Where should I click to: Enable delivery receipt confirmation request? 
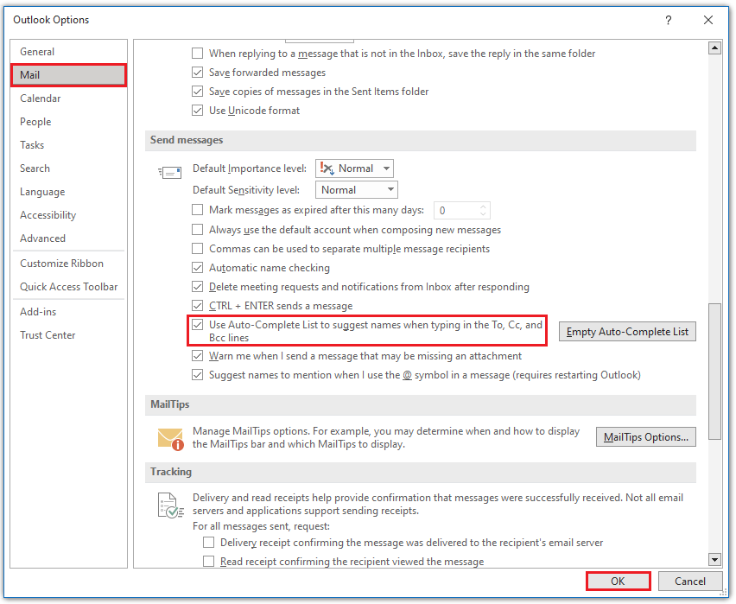[x=208, y=542]
